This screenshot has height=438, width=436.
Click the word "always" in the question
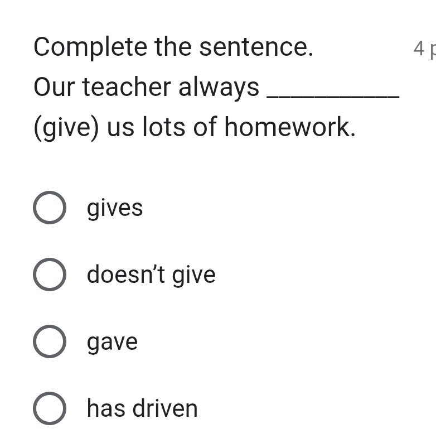[x=219, y=87]
